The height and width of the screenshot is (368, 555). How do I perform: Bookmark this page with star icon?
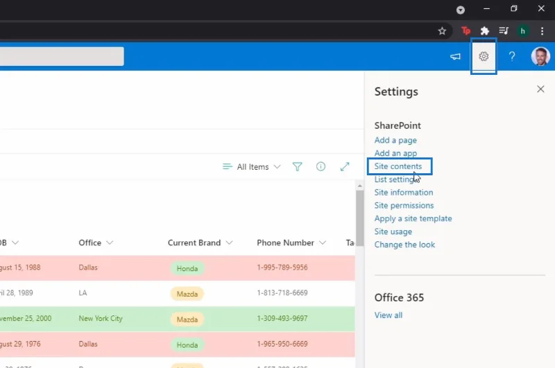pos(442,31)
